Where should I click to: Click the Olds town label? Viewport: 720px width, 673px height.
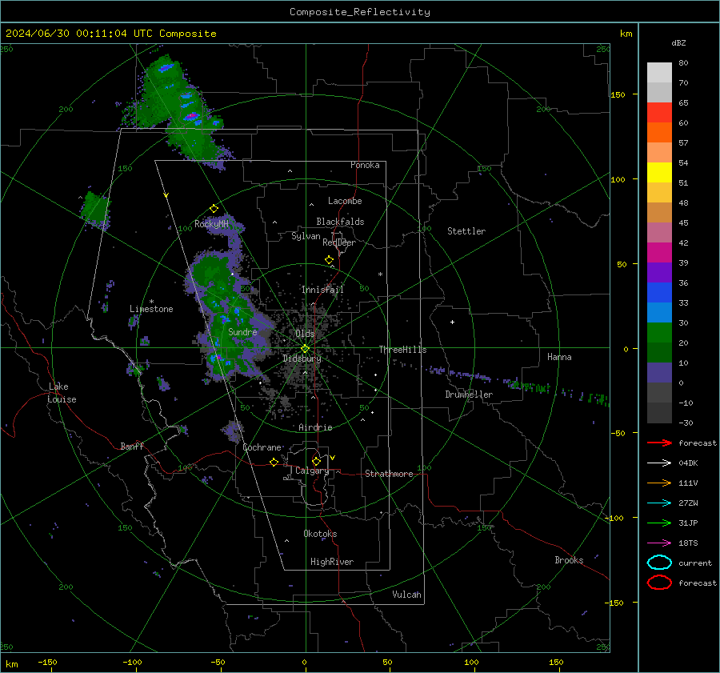305,334
